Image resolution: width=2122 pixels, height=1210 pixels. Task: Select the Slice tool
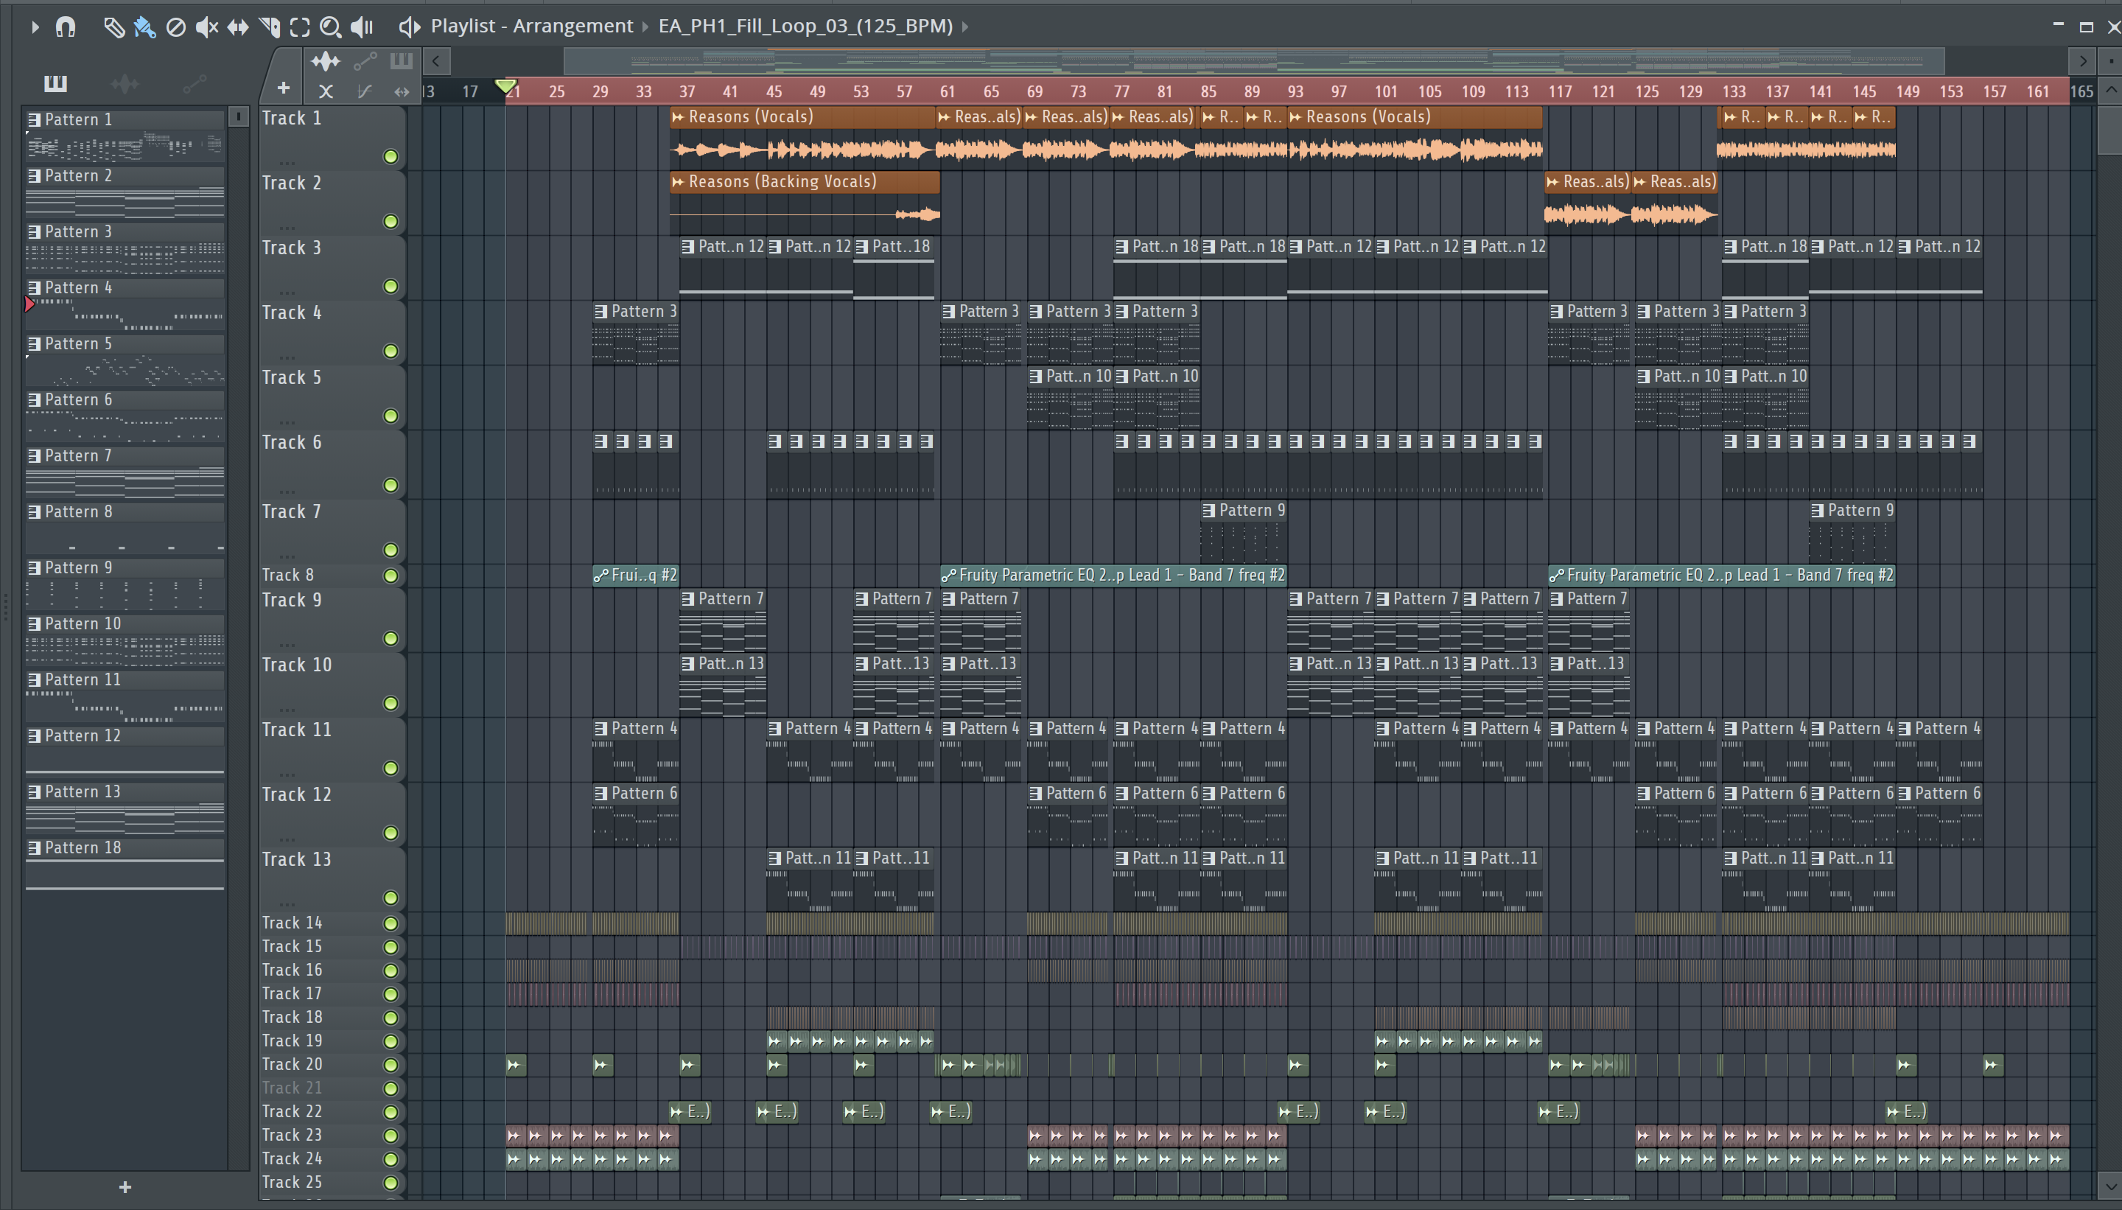tap(268, 27)
